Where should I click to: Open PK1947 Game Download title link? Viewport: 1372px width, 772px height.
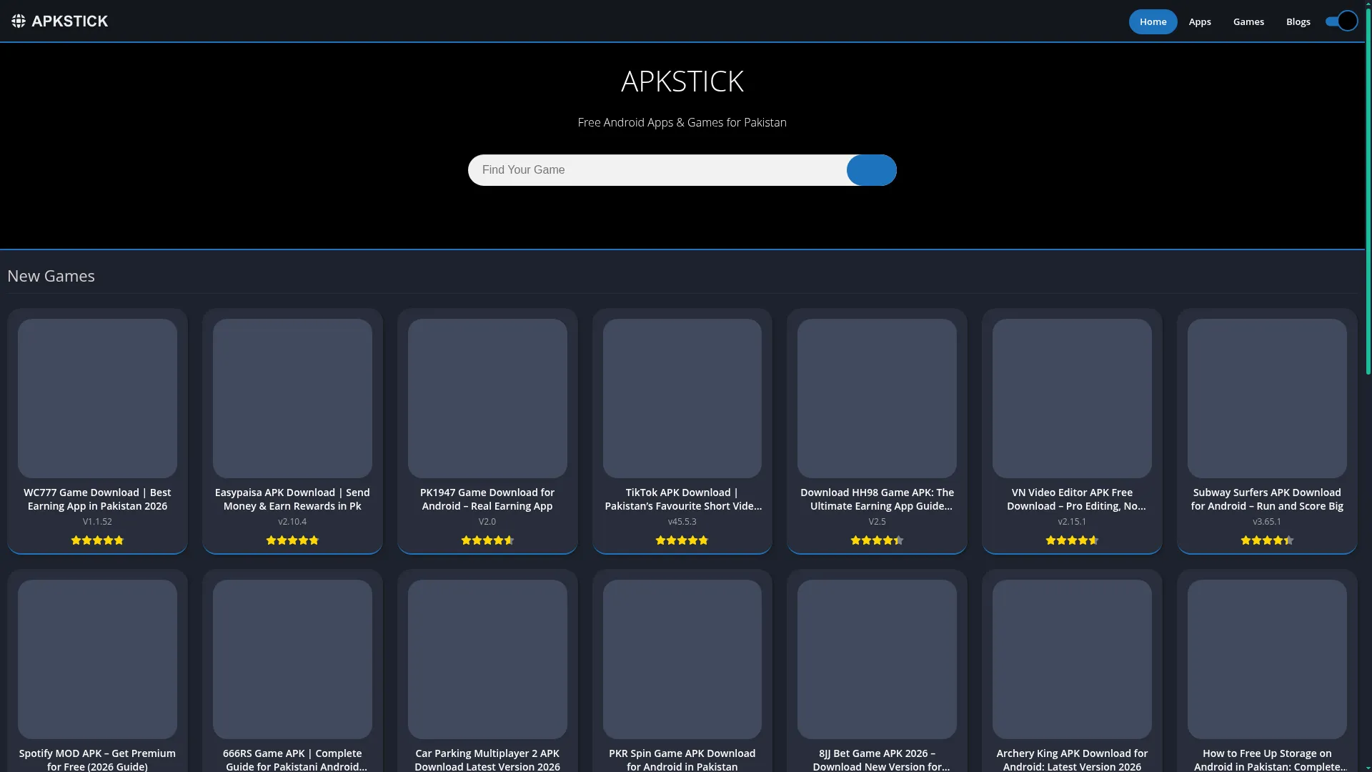pyautogui.click(x=487, y=499)
